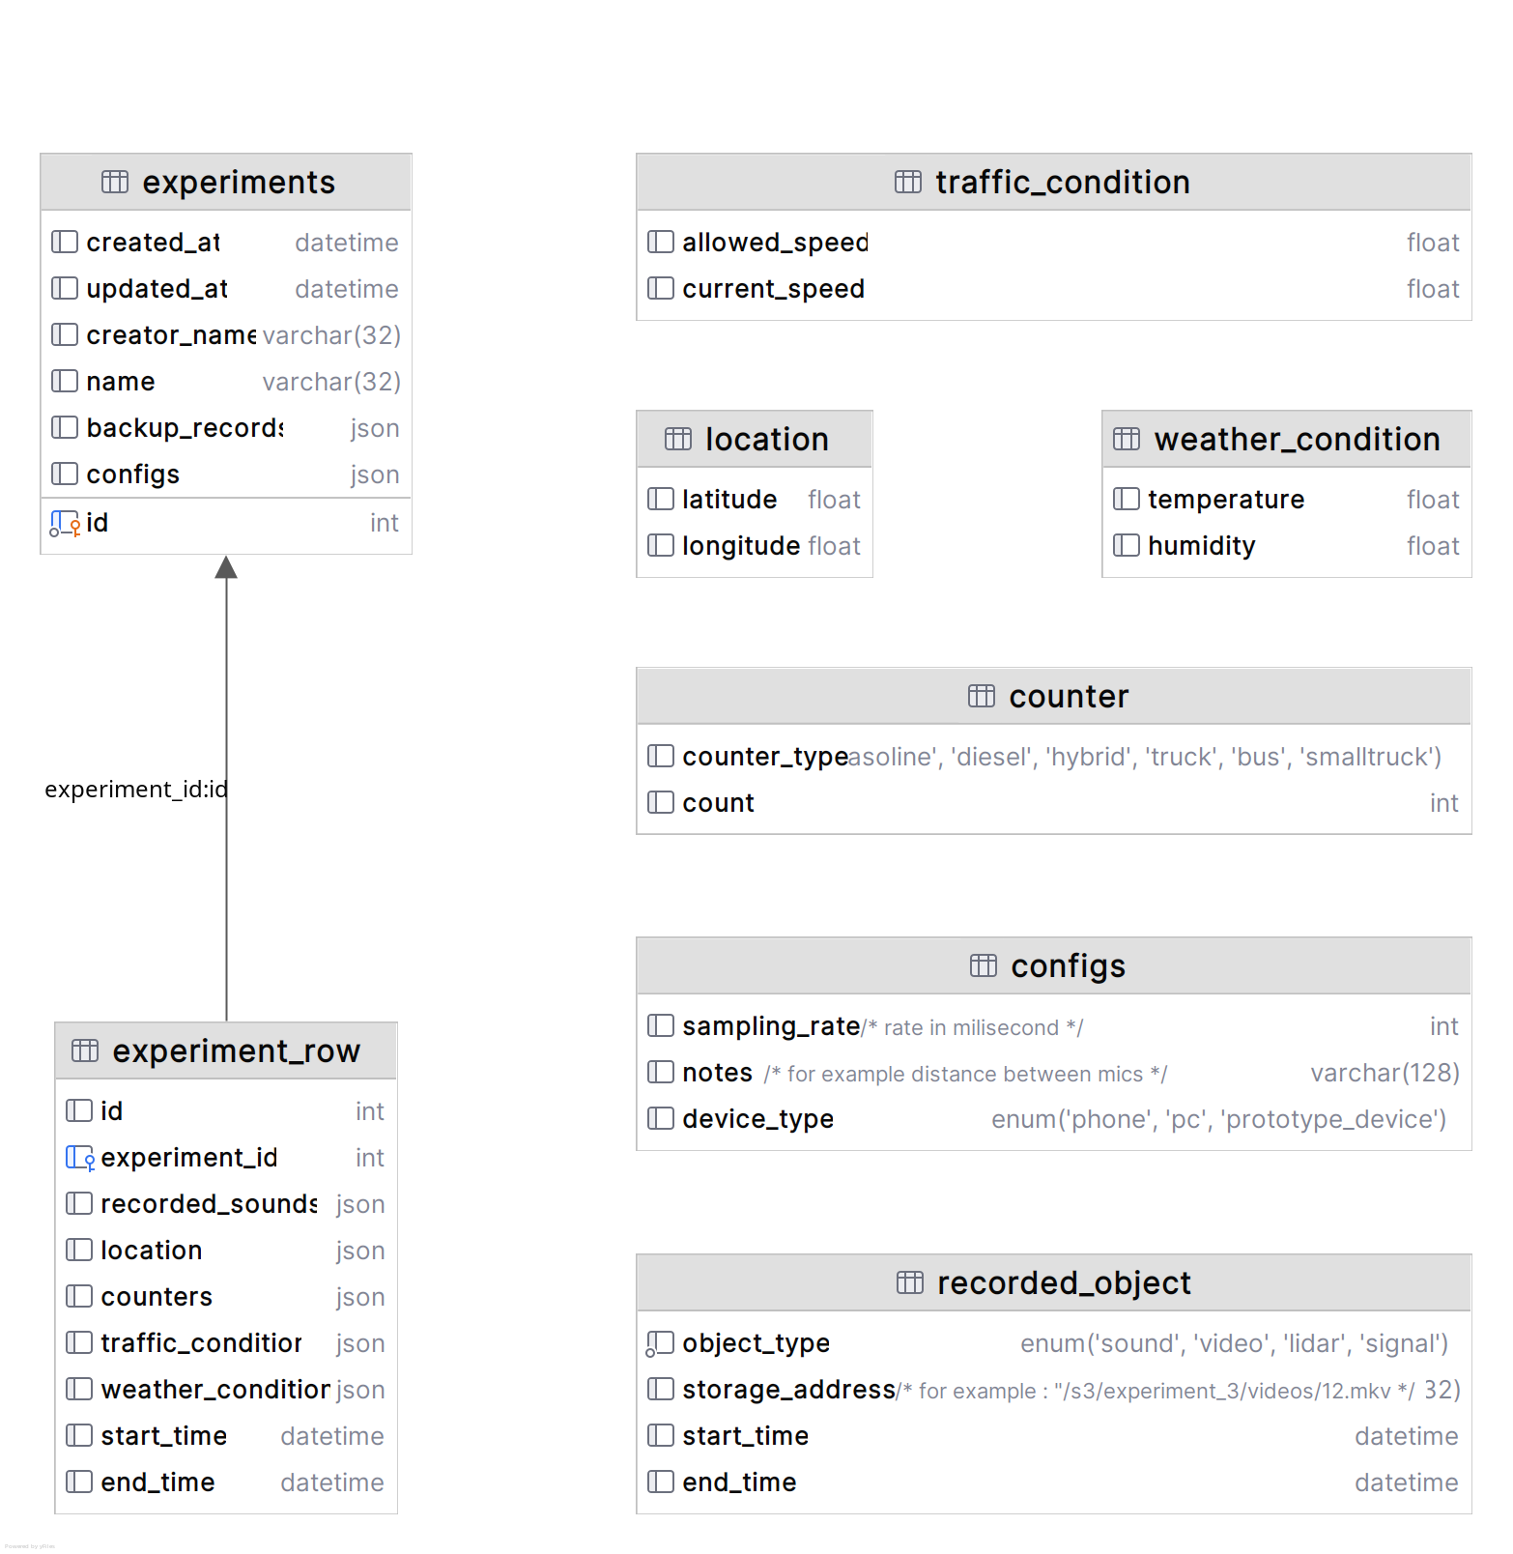Image resolution: width=1513 pixels, height=1554 pixels.
Task: Click the arrowhead pointing to experiments table
Action: coord(226,567)
